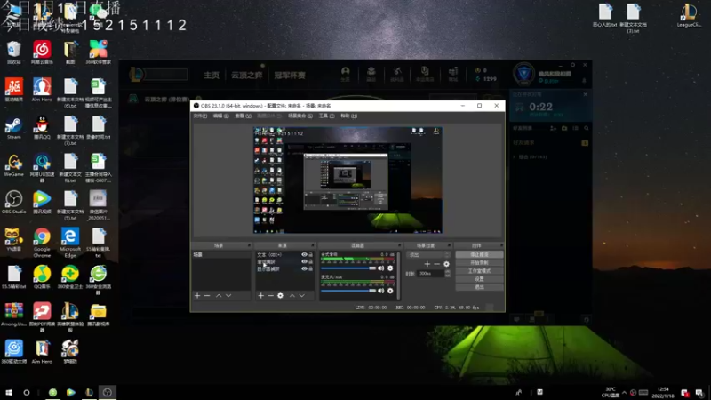711x400 pixels.
Task: Click 停止推流 stop streaming button
Action: [479, 255]
